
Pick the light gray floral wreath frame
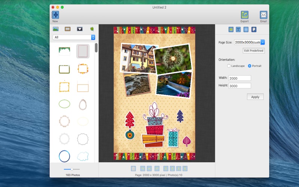pos(64,139)
